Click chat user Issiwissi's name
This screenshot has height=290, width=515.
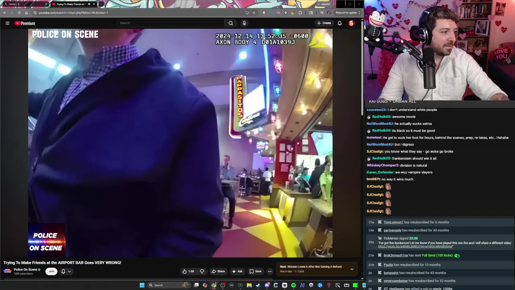tap(374, 138)
